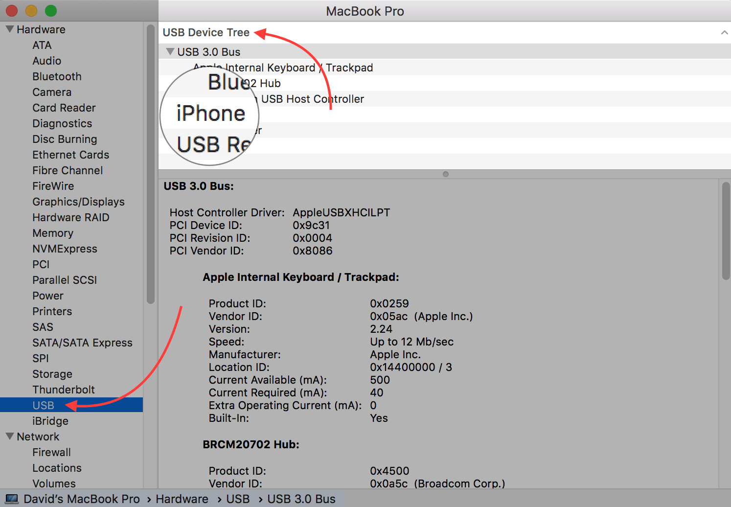Collapse the USB 3.0 Bus tree
The width and height of the screenshot is (731, 507).
pyautogui.click(x=170, y=51)
